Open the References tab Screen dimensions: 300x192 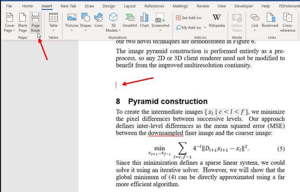click(154, 6)
